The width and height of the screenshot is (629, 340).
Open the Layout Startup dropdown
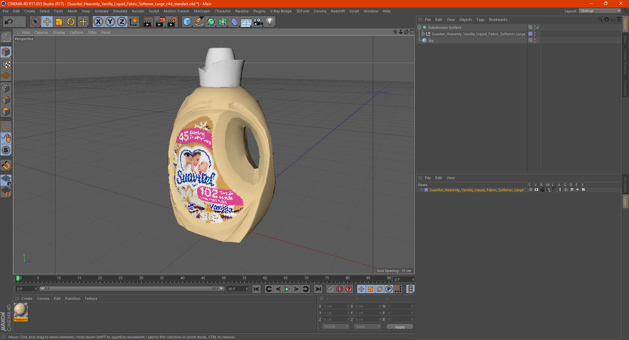coord(600,11)
